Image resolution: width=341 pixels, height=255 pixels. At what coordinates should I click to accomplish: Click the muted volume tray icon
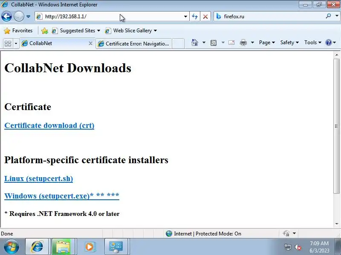(x=298, y=247)
